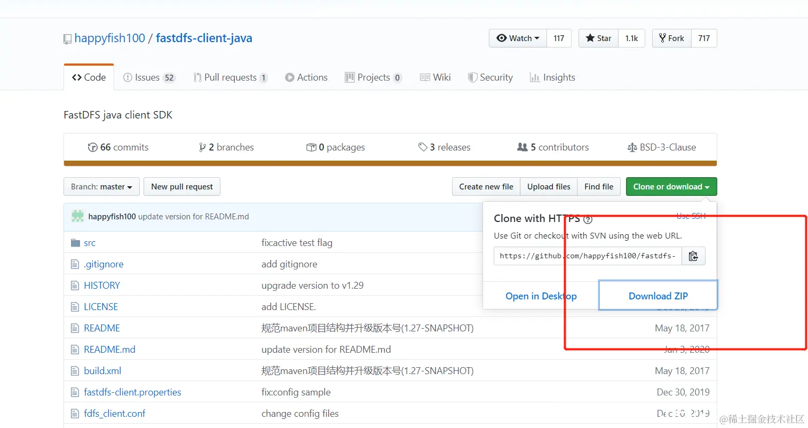Switch to Use SSH
Viewport: 808px width, 428px height.
(691, 216)
